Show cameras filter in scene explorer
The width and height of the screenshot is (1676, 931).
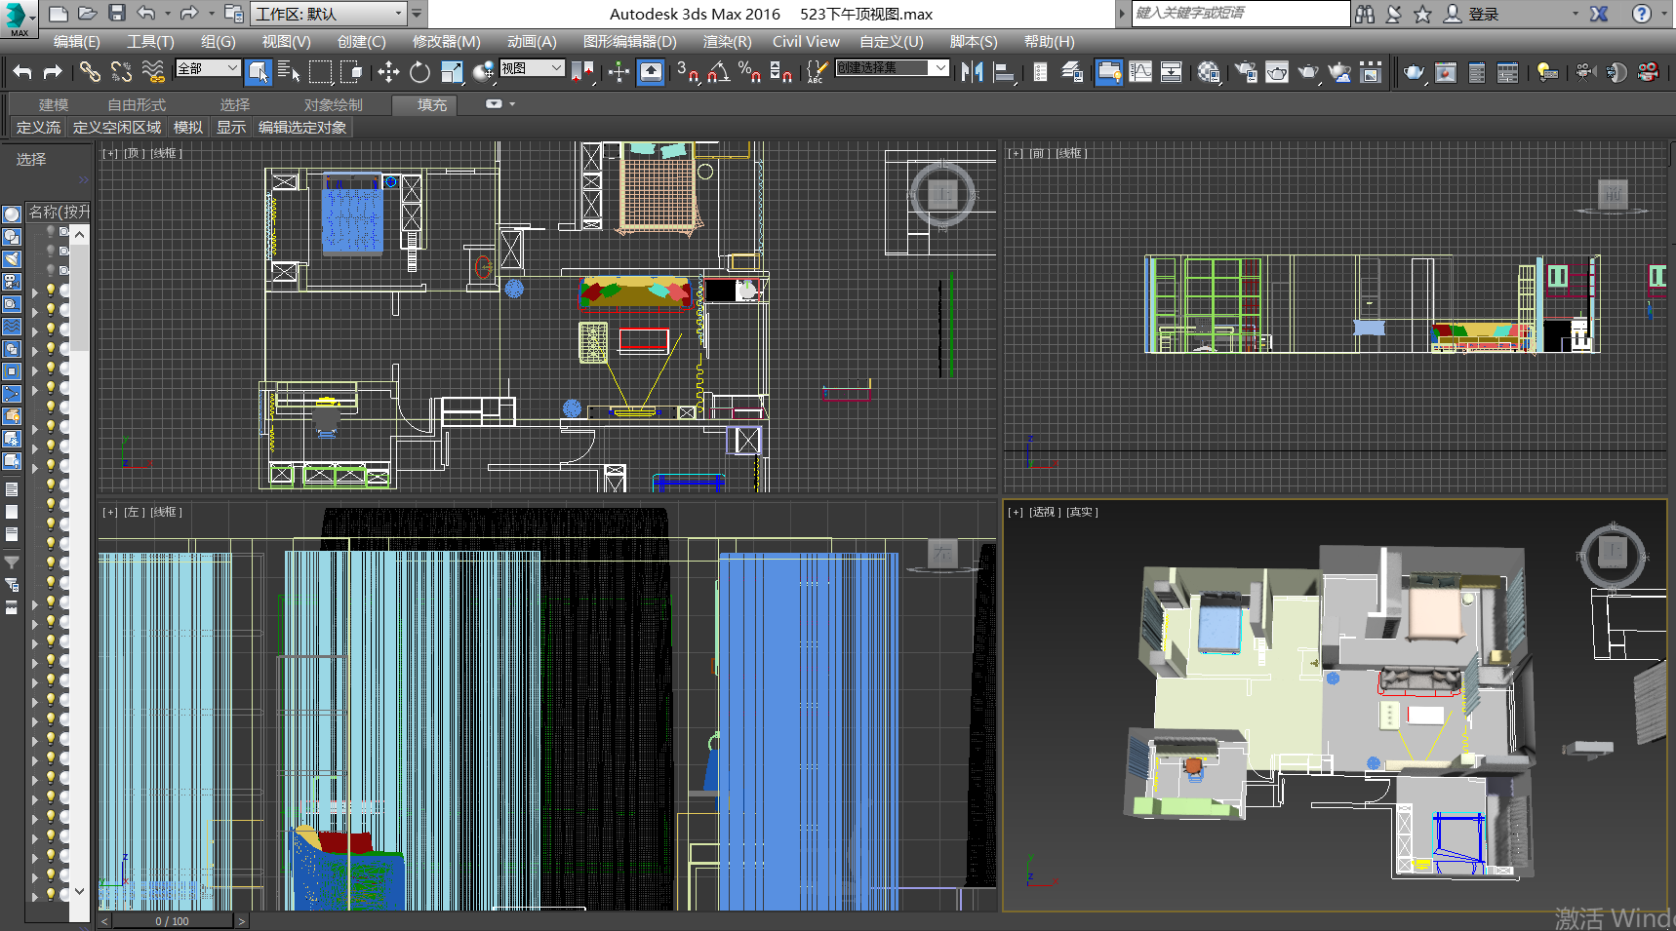pos(12,282)
